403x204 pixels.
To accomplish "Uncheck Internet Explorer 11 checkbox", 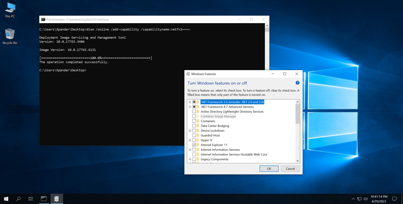I will point(194,145).
